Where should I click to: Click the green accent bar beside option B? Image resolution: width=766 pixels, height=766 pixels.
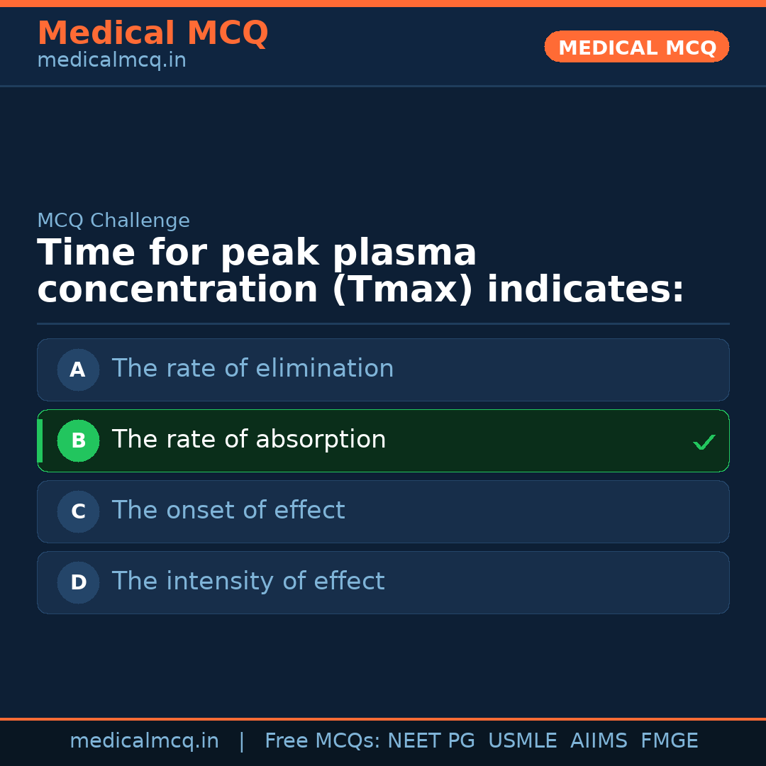(x=40, y=440)
